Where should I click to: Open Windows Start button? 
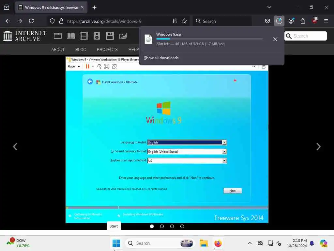coord(116,243)
